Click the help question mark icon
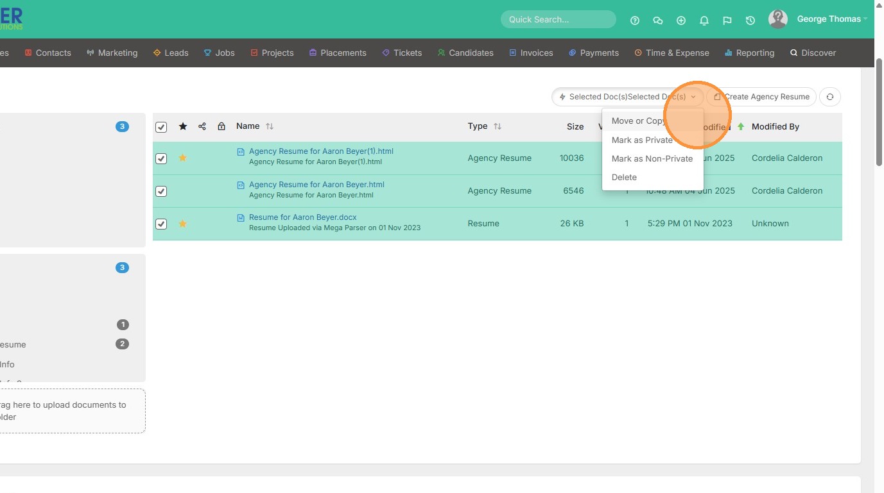884x493 pixels. point(635,20)
